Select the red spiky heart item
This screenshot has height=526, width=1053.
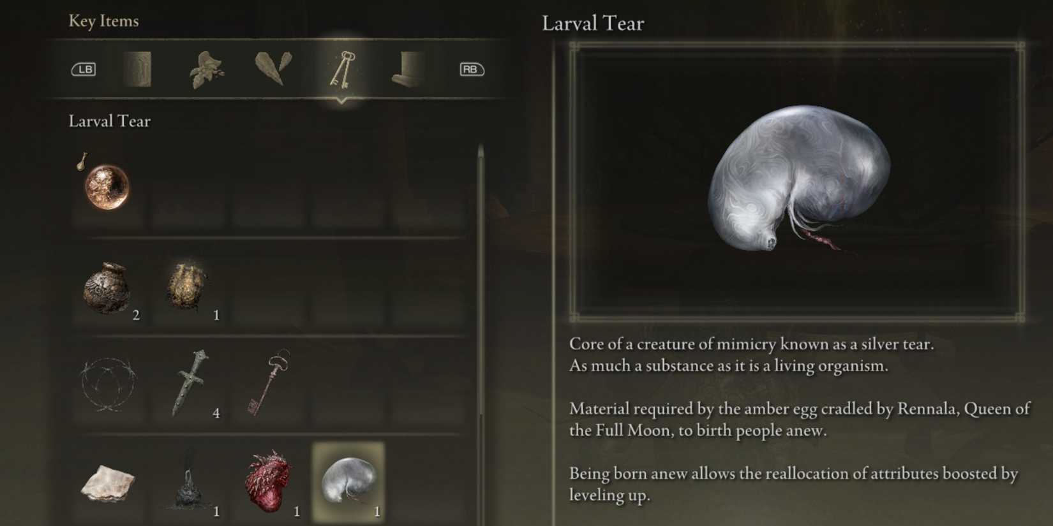pos(269,481)
